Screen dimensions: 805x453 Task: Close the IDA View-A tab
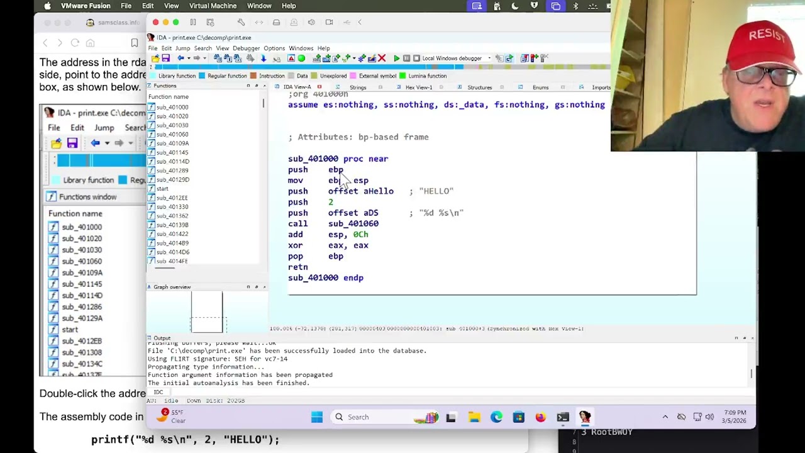(319, 87)
